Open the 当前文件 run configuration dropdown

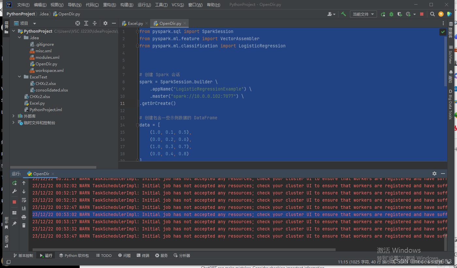coord(363,14)
